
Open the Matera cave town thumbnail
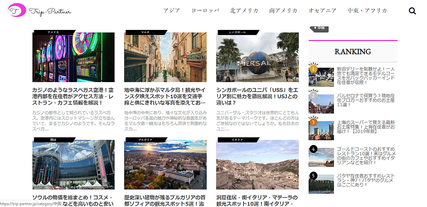[257, 165]
